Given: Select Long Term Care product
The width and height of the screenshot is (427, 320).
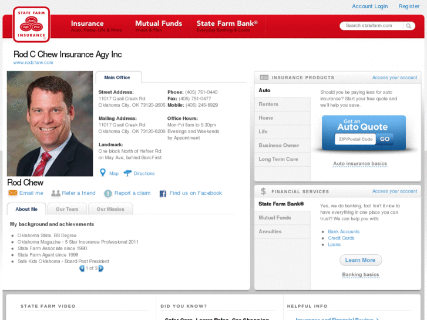Looking at the screenshot, I should 283,159.
